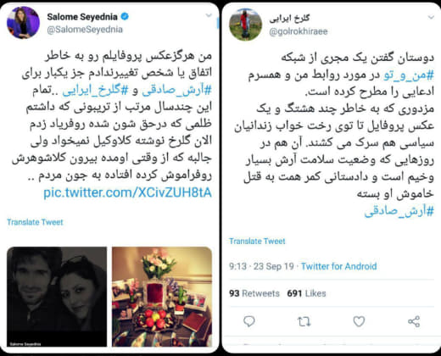Screen dimensions: 441x356
Task: Click the Twitter for Android source link
Action: point(338,266)
